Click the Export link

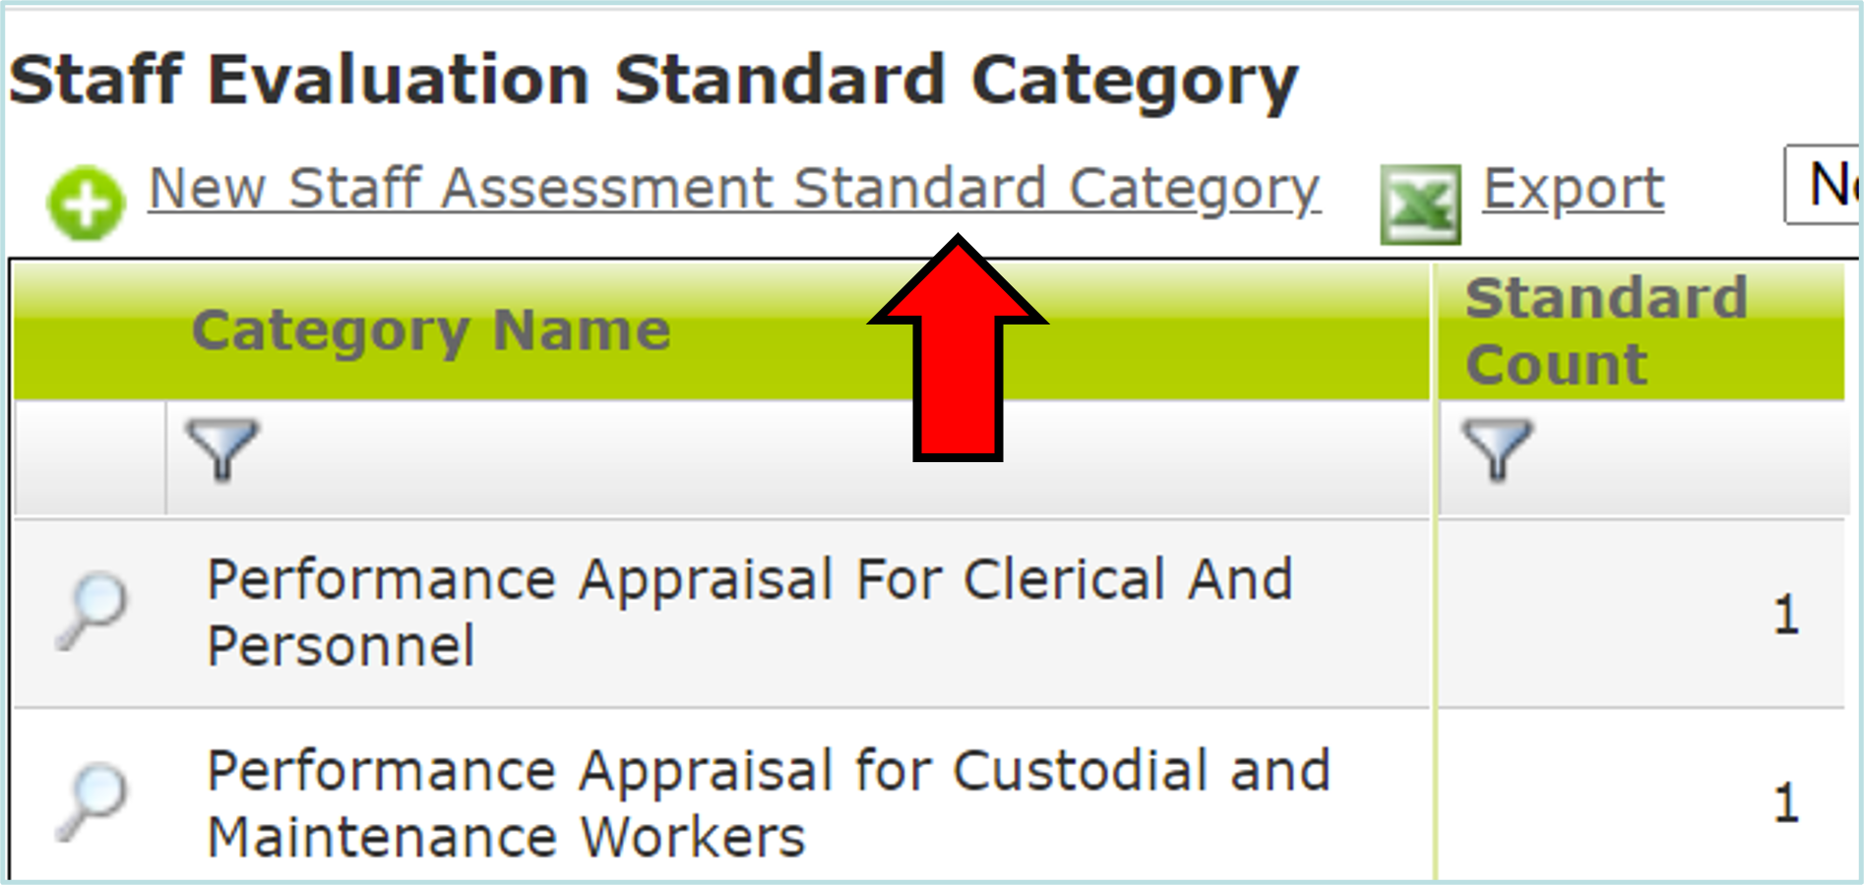[x=1573, y=188]
